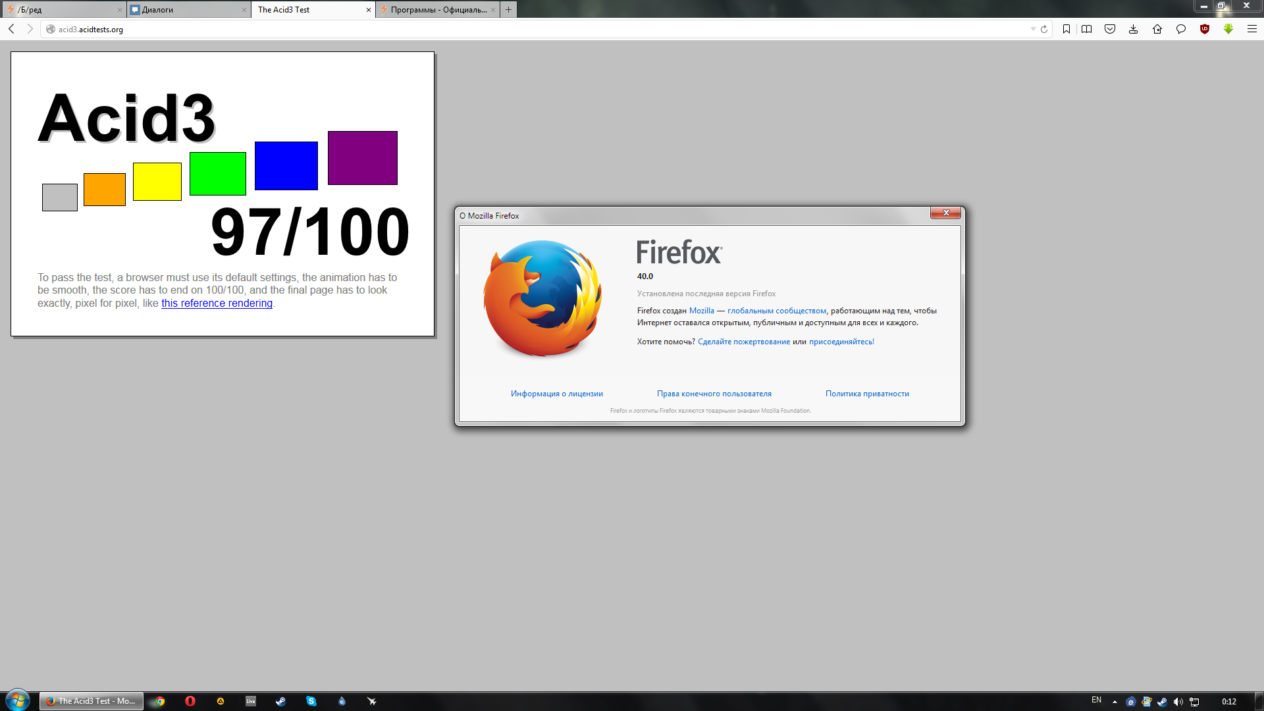Click присоединяйтесь! link
Viewport: 1264px width, 711px height.
841,342
